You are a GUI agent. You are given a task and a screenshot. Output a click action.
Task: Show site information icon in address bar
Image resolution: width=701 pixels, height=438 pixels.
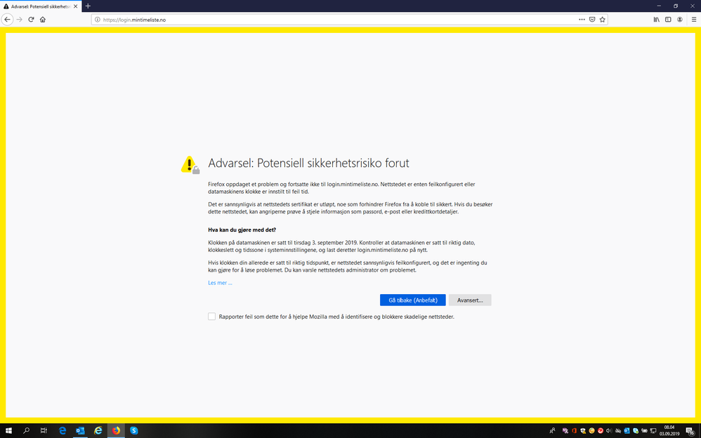click(x=97, y=20)
